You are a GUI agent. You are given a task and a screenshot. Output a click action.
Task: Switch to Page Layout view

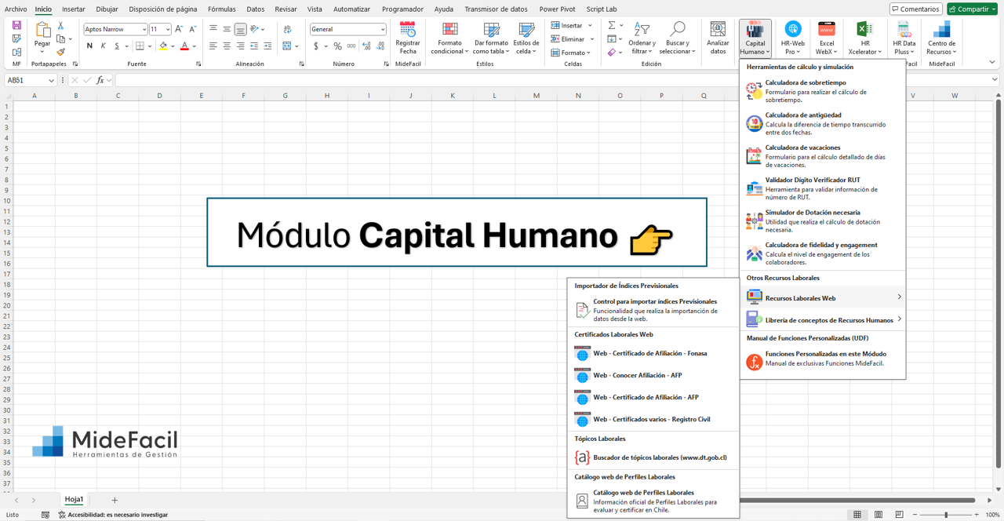click(x=878, y=515)
